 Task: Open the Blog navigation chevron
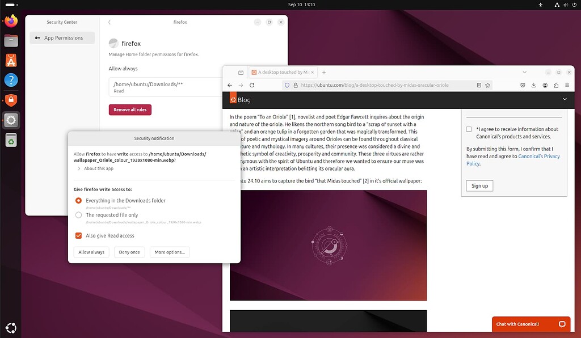pos(564,99)
